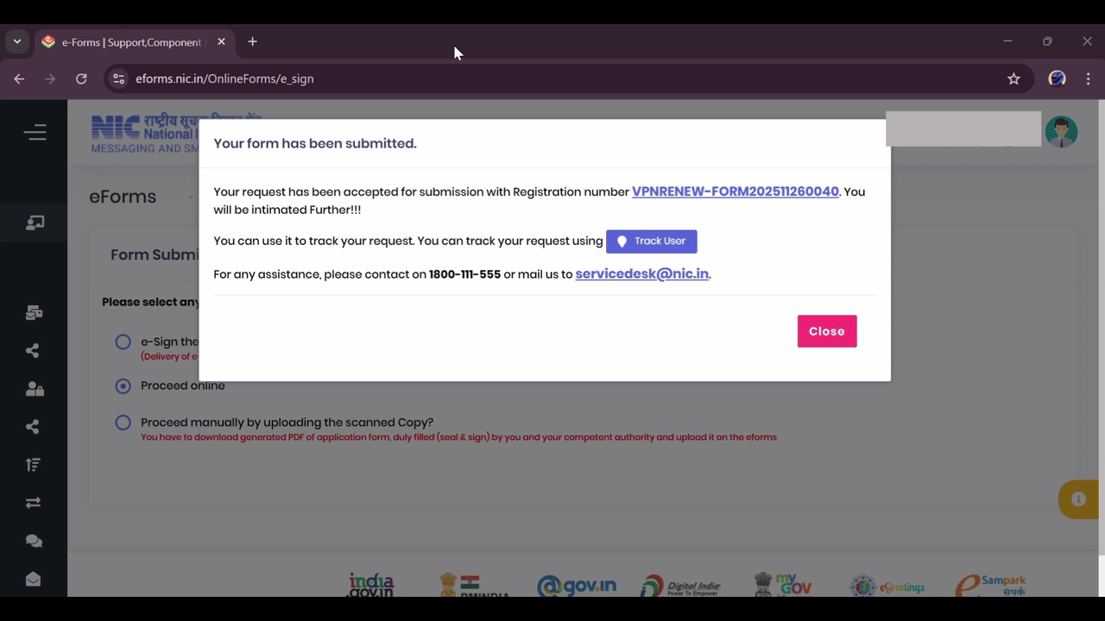Viewport: 1105px width, 621px height.
Task: Click inside the address bar
Action: 345,78
